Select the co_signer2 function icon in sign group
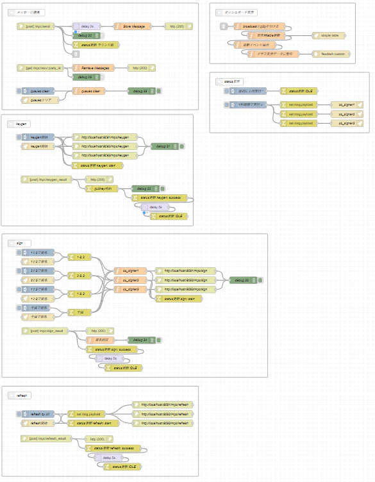375x482 pixels. (117, 280)
